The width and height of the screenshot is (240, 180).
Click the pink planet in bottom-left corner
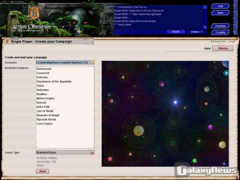pyautogui.click(x=110, y=159)
